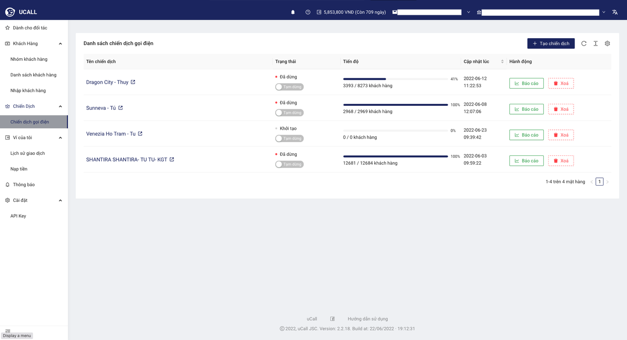The height and width of the screenshot is (340, 627).
Task: Delete Sunneva - Tú with Xoá
Action: tap(561, 109)
